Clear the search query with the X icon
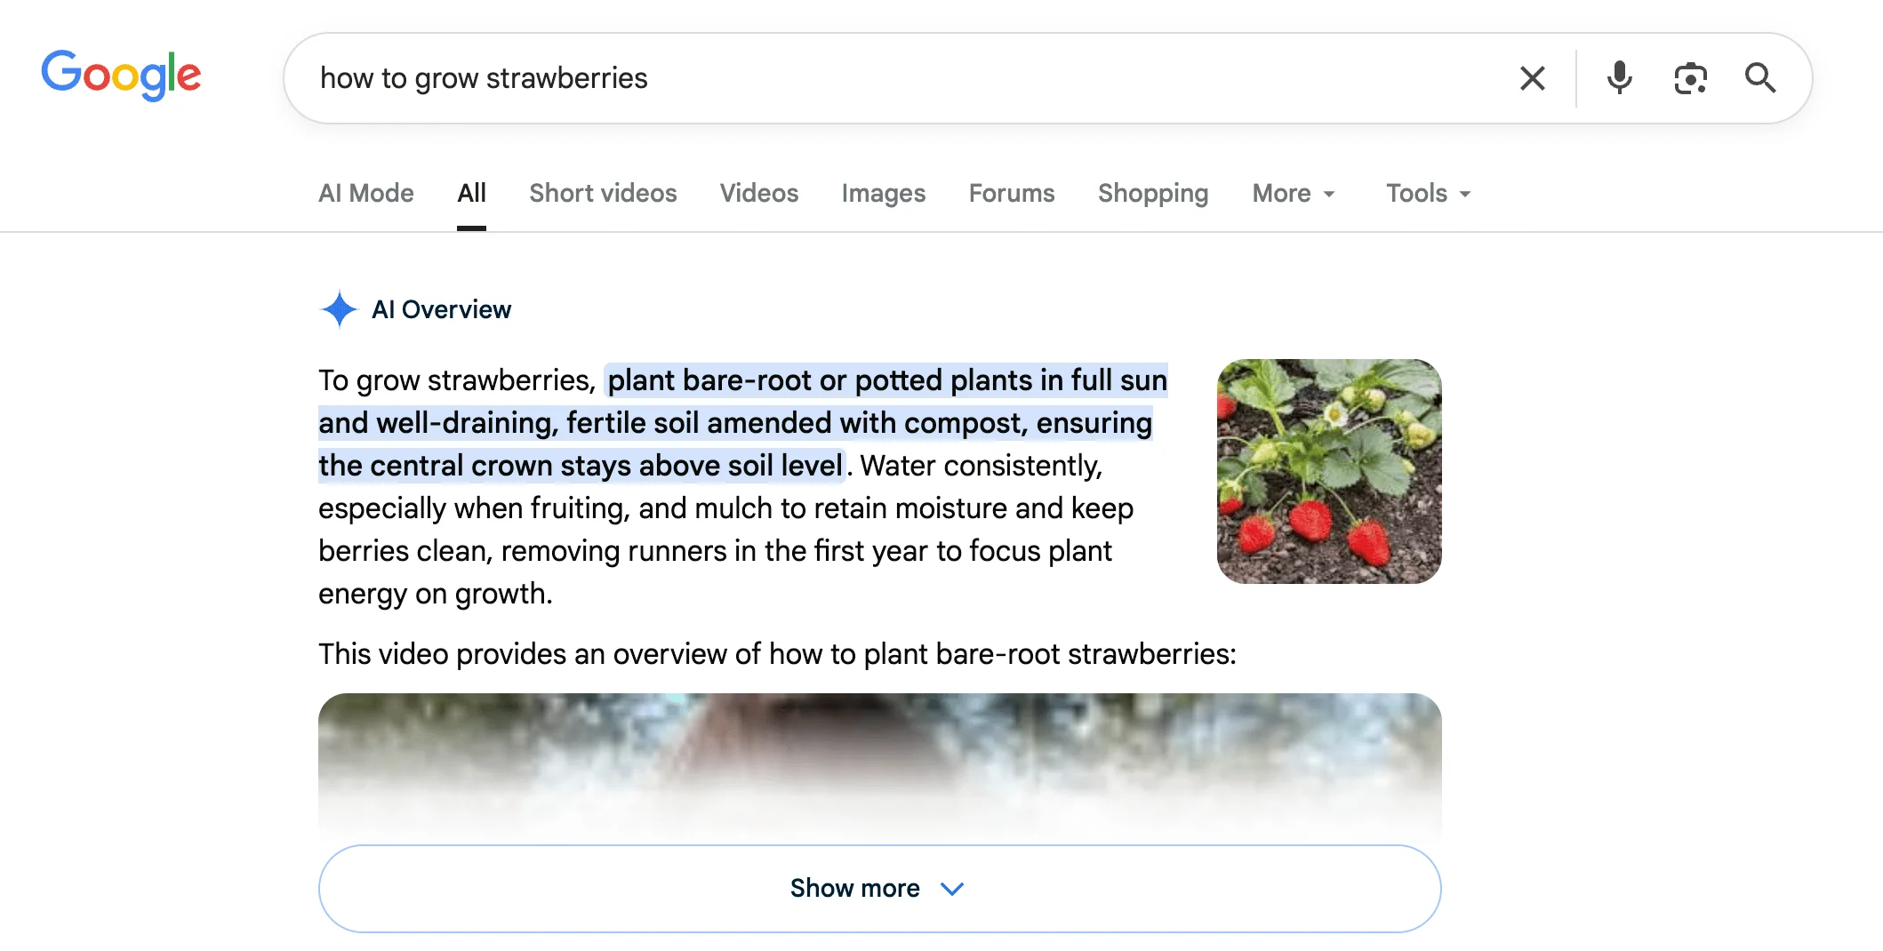The height and width of the screenshot is (951, 1883). tap(1533, 78)
